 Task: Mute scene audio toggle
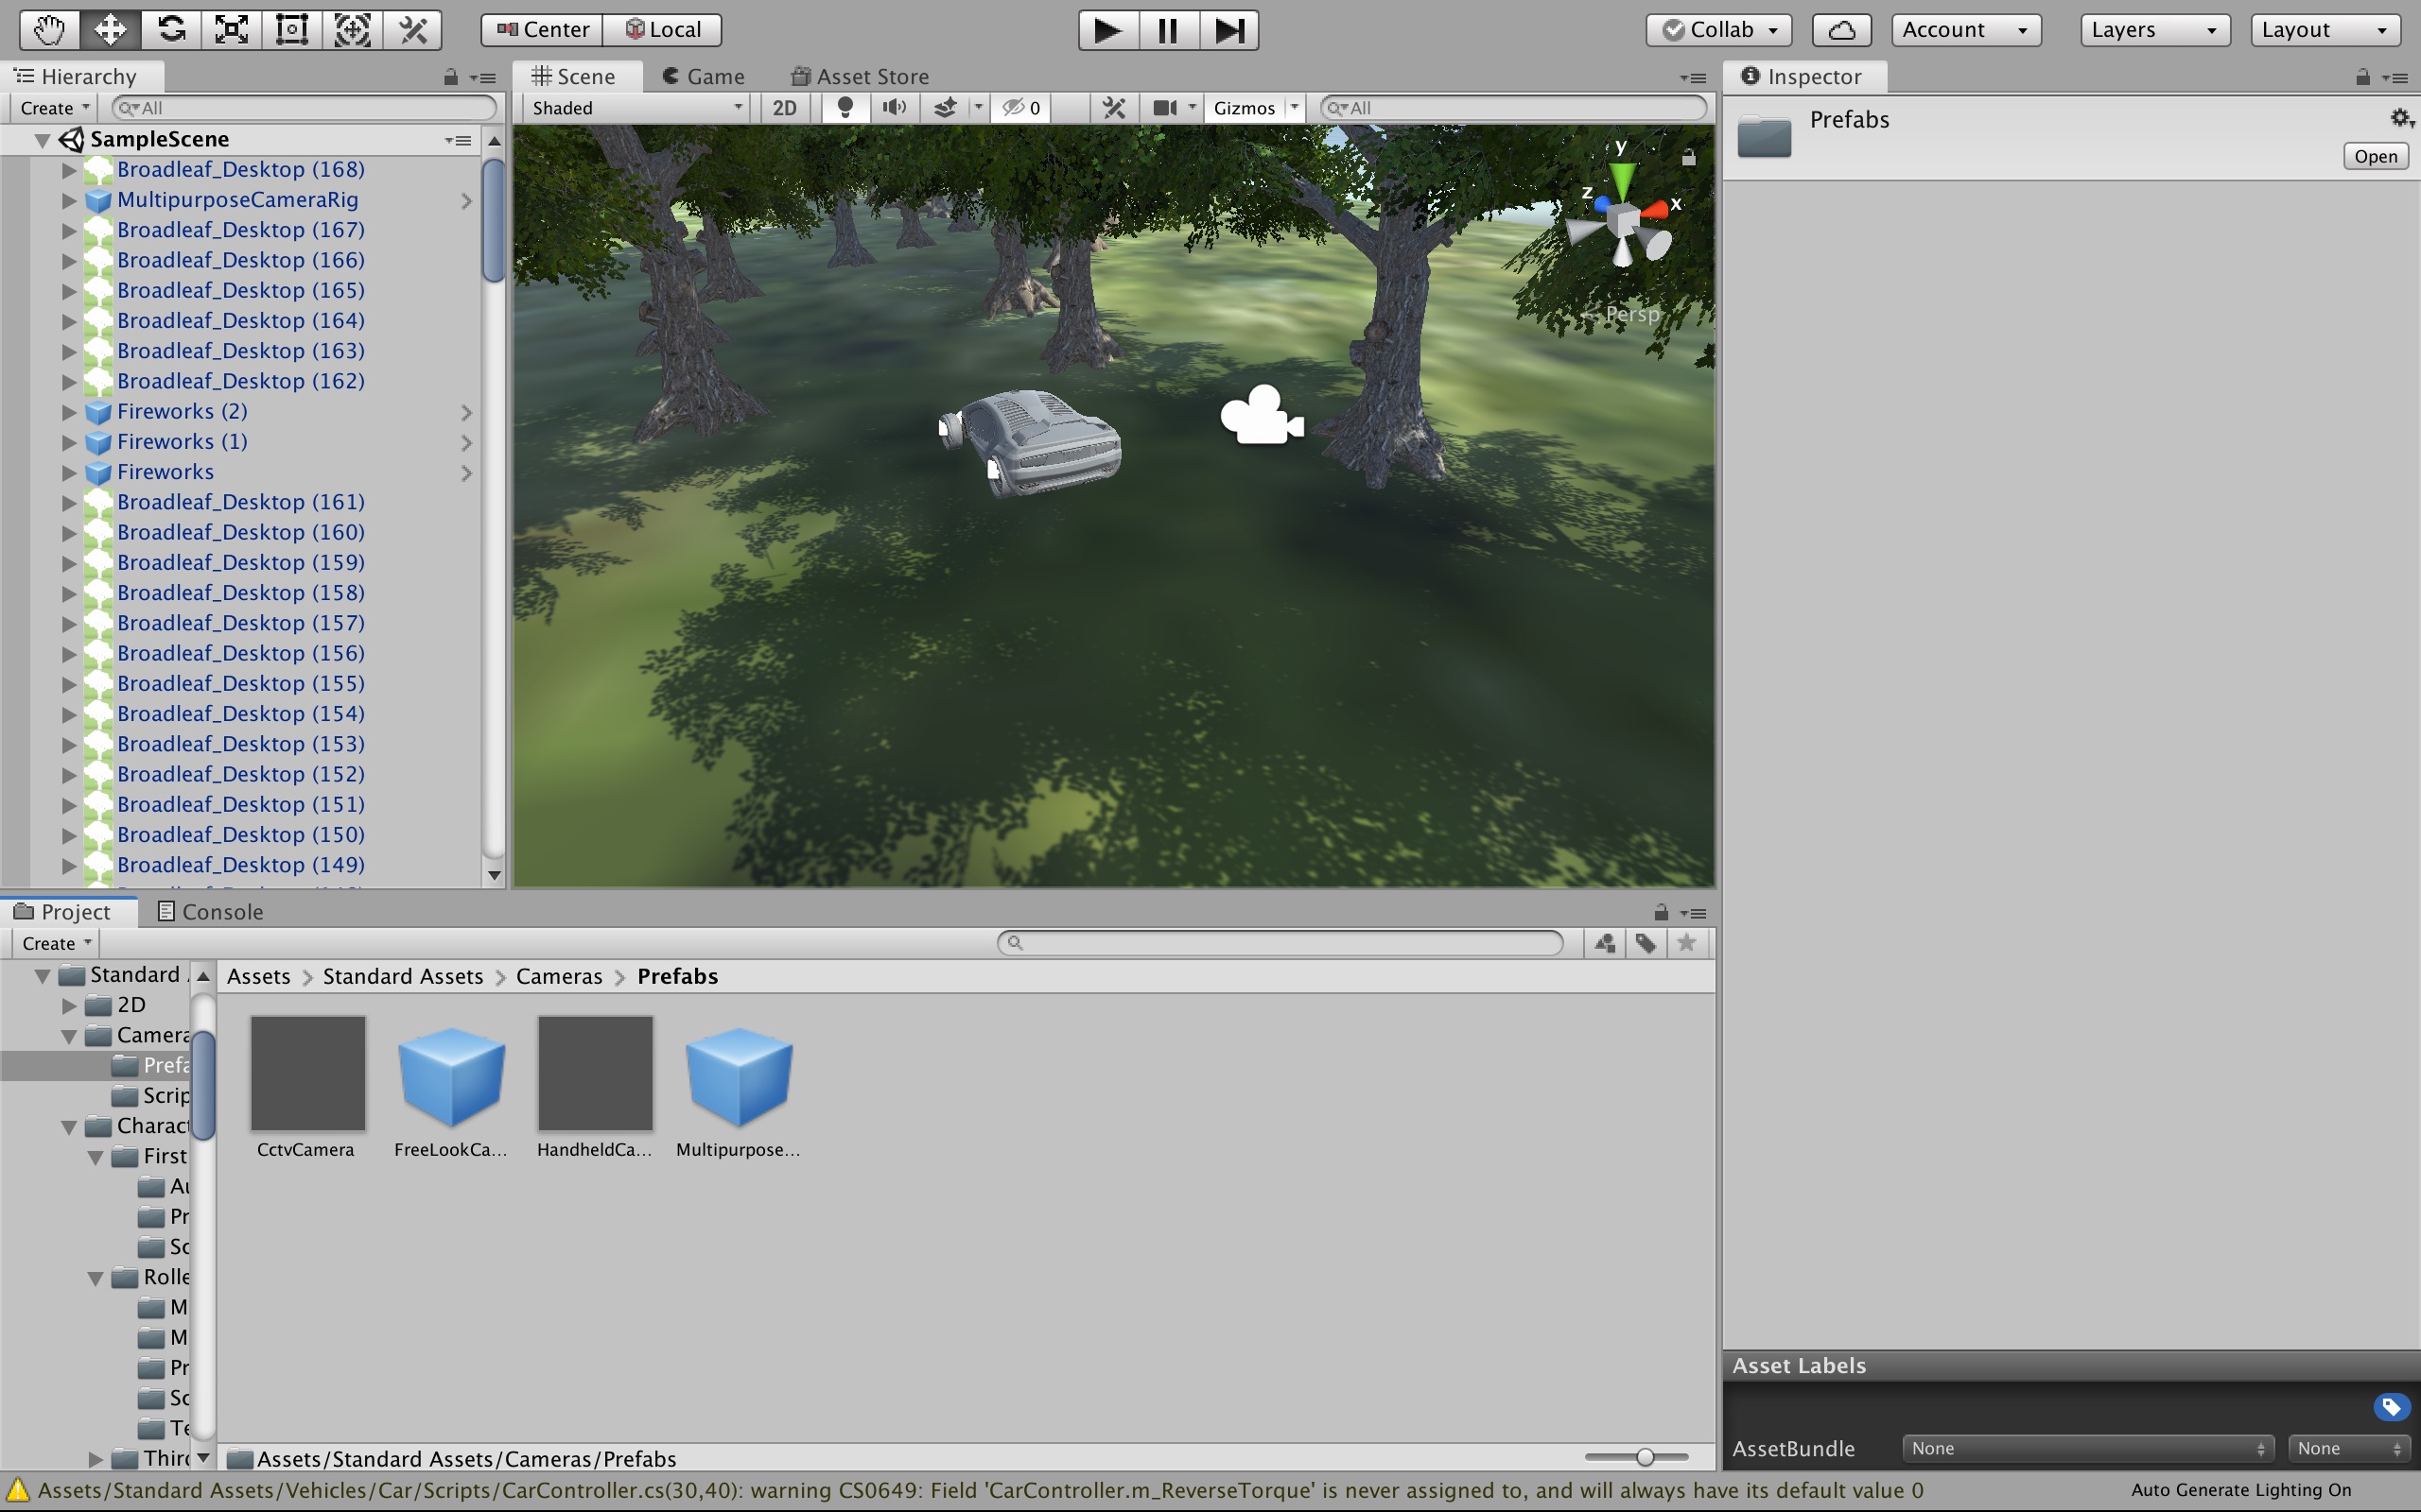coord(895,108)
